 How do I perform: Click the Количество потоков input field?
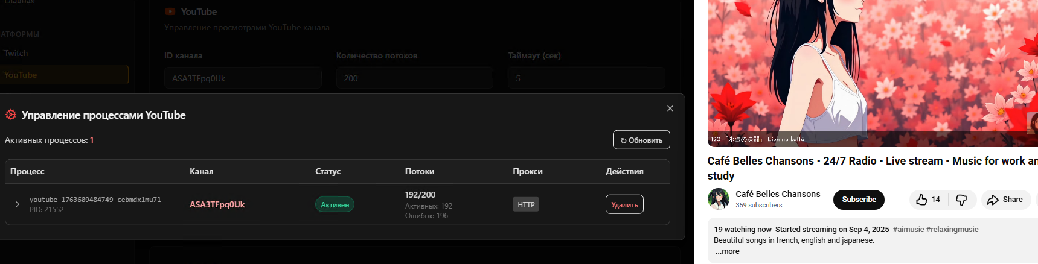tap(414, 78)
